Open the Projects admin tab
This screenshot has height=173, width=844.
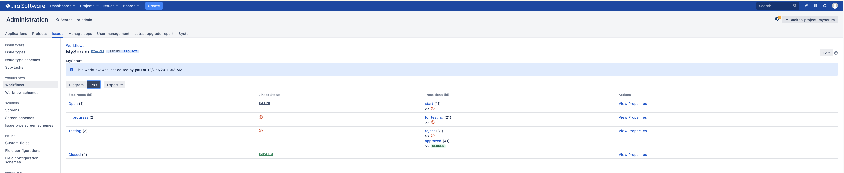(x=39, y=33)
